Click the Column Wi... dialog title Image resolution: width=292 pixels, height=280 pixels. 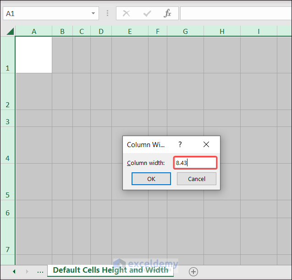pos(146,145)
